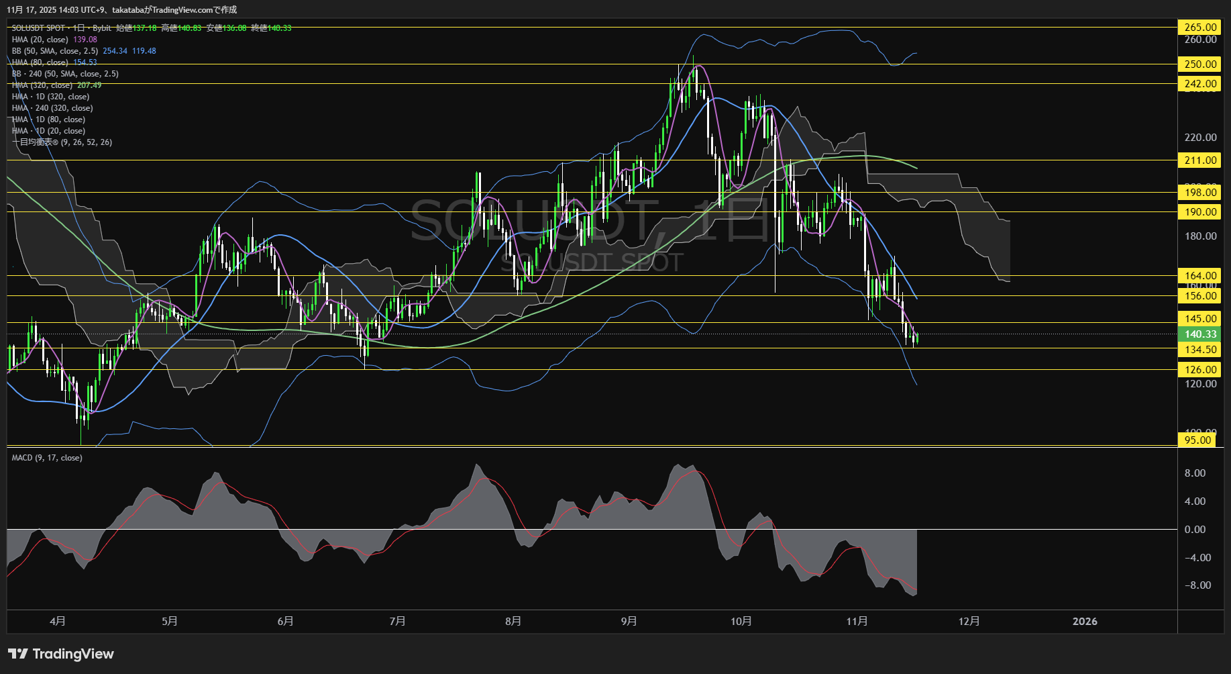The image size is (1231, 674).
Task: Click the 12月 label on time axis
Action: (x=969, y=621)
